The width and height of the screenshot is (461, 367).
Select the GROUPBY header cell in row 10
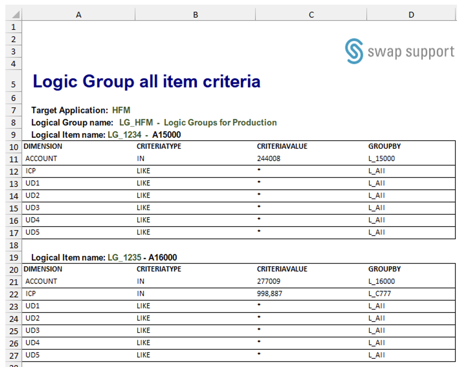tap(384, 146)
